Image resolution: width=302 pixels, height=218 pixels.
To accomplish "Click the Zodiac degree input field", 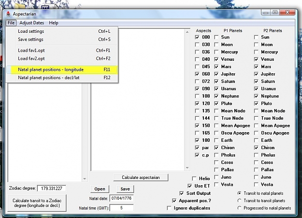I will pyautogui.click(x=51, y=189).
